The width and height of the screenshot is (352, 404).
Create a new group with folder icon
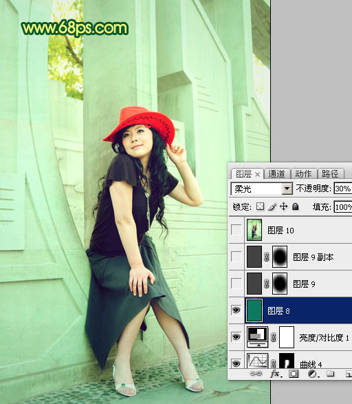(x=331, y=373)
